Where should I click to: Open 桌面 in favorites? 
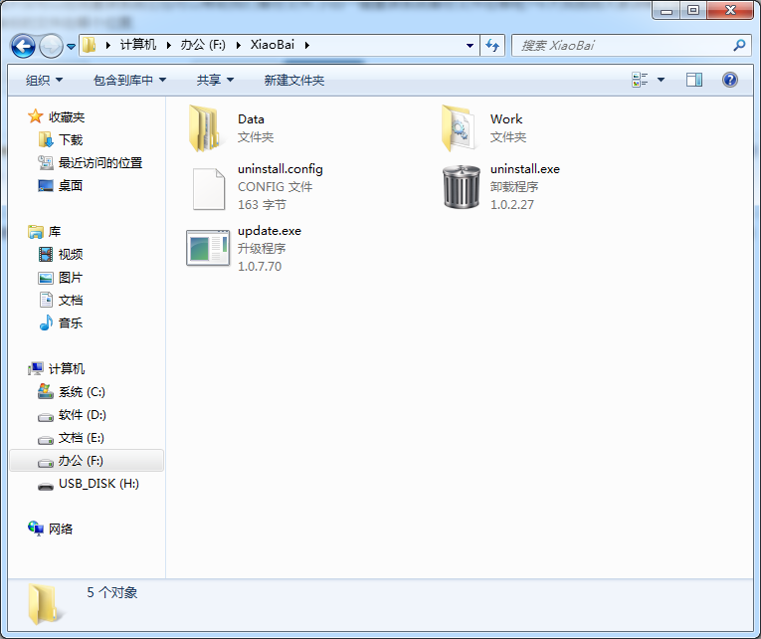(x=71, y=185)
